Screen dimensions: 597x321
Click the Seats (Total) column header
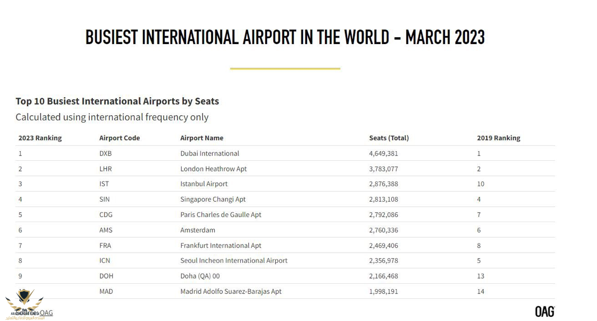[x=389, y=138]
